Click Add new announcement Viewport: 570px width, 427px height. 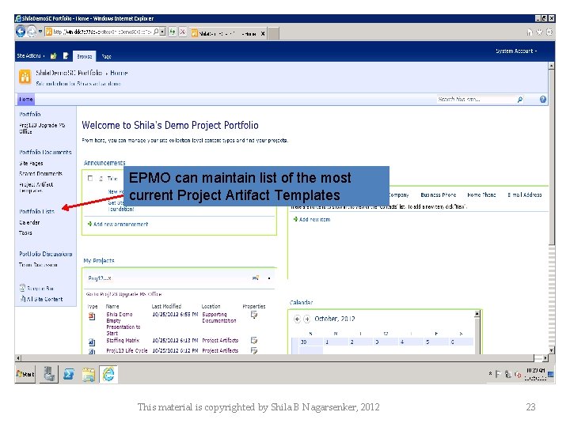[118, 225]
